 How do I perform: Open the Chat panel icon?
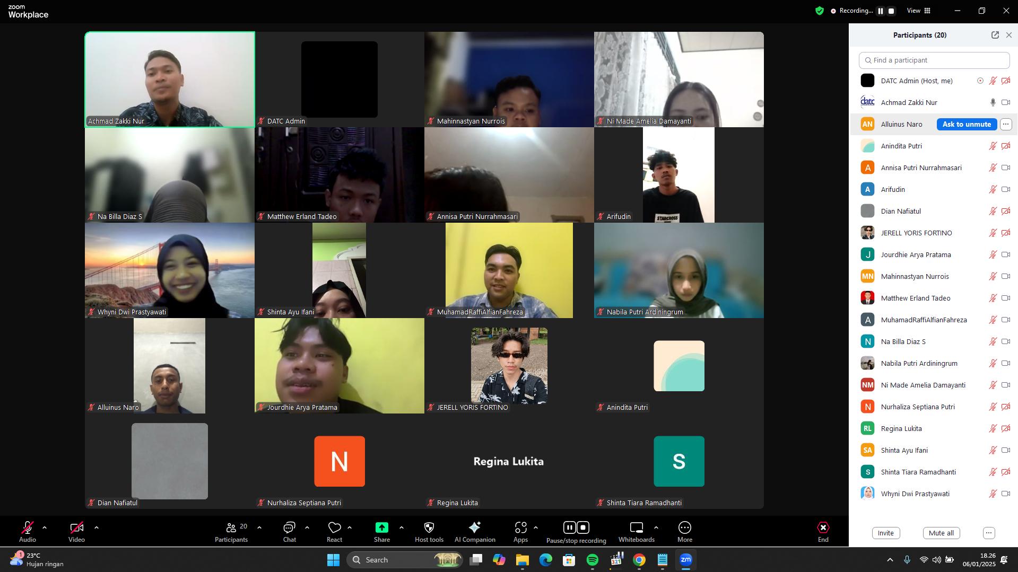289,527
